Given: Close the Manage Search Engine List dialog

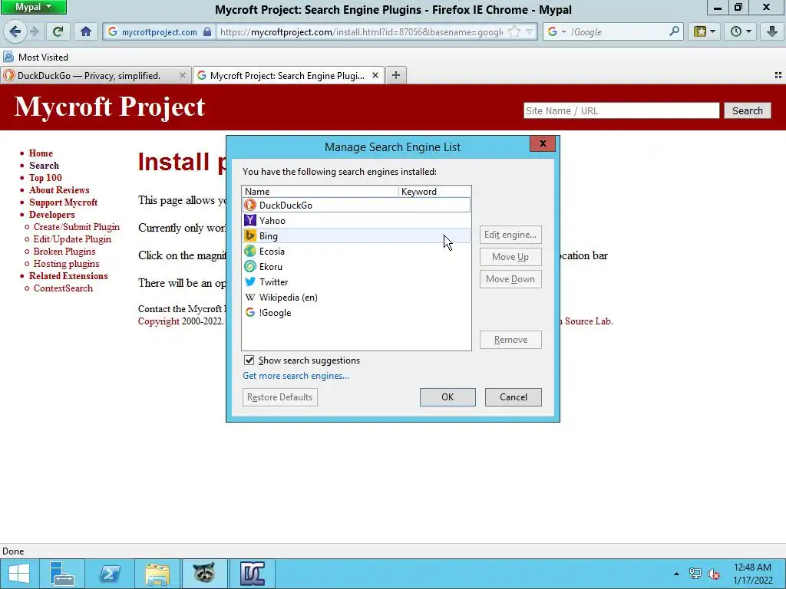Looking at the screenshot, I should click(543, 143).
